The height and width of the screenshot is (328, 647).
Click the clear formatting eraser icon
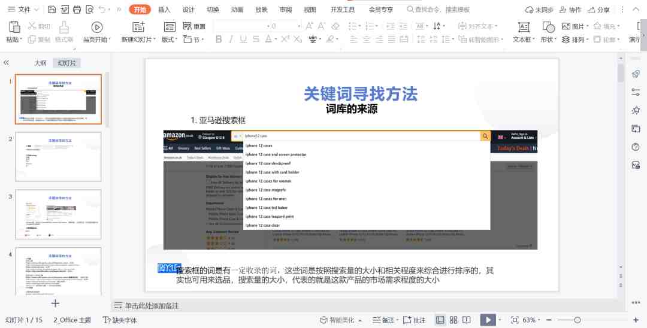pyautogui.click(x=335, y=26)
